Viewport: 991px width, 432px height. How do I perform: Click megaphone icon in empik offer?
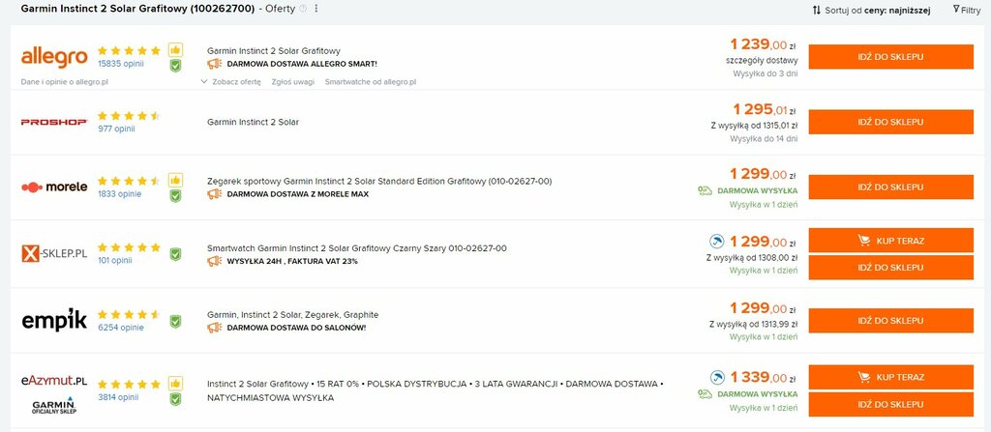[214, 328]
